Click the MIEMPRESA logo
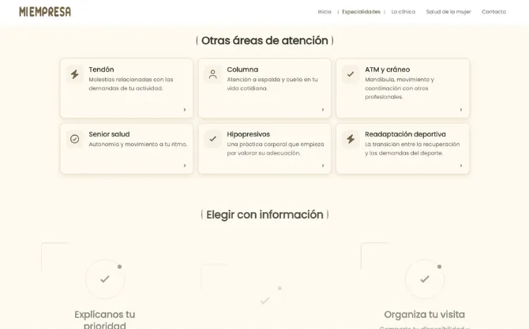The height and width of the screenshot is (329, 529). click(x=45, y=12)
